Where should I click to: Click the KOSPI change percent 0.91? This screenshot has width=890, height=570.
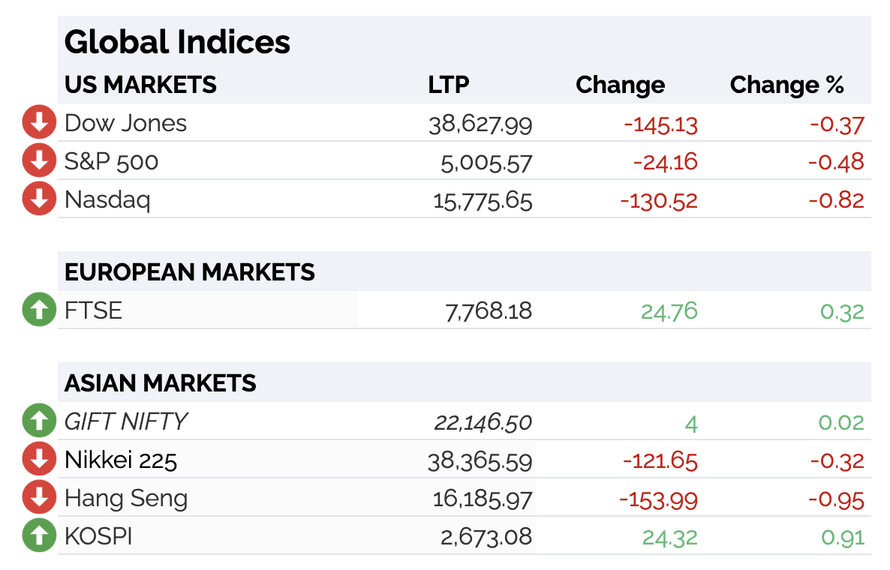[843, 537]
